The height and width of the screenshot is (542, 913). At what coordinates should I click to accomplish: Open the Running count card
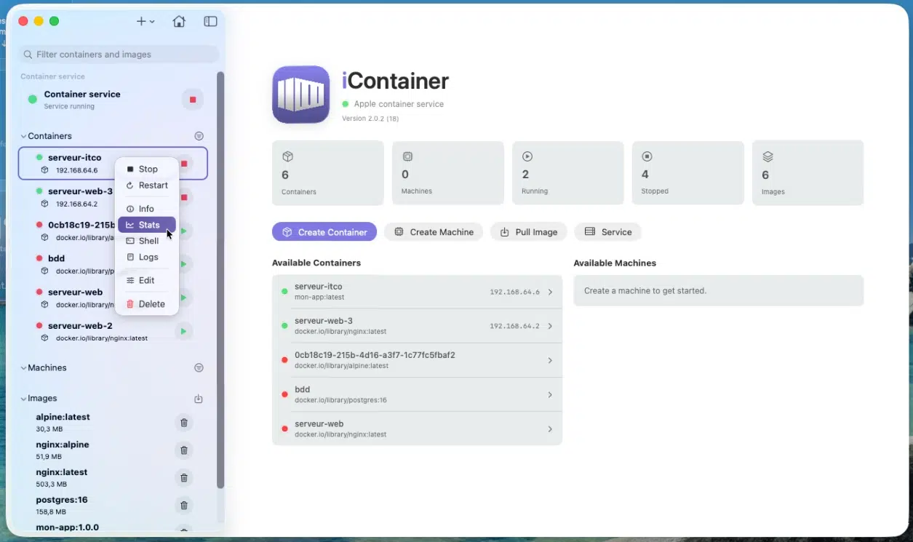[568, 173]
